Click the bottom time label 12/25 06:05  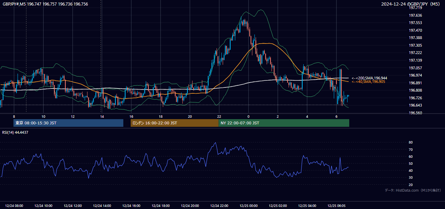[x=336, y=206]
